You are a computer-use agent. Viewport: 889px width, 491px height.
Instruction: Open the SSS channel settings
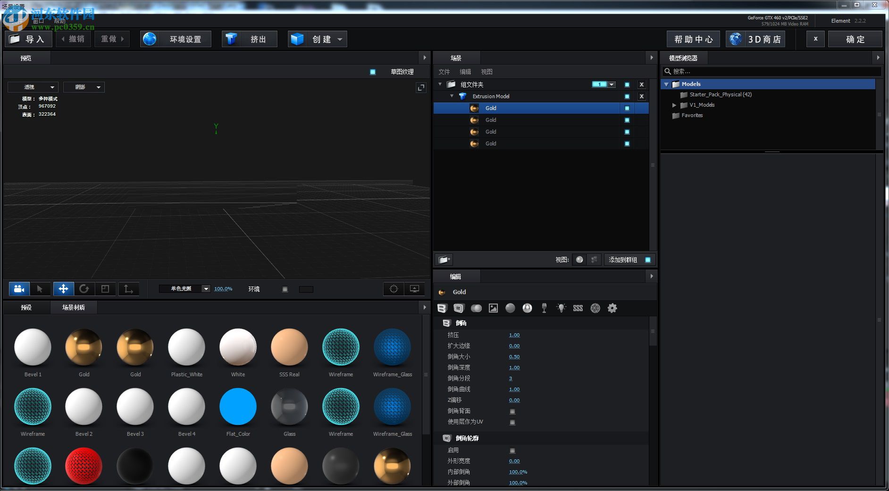click(x=578, y=308)
